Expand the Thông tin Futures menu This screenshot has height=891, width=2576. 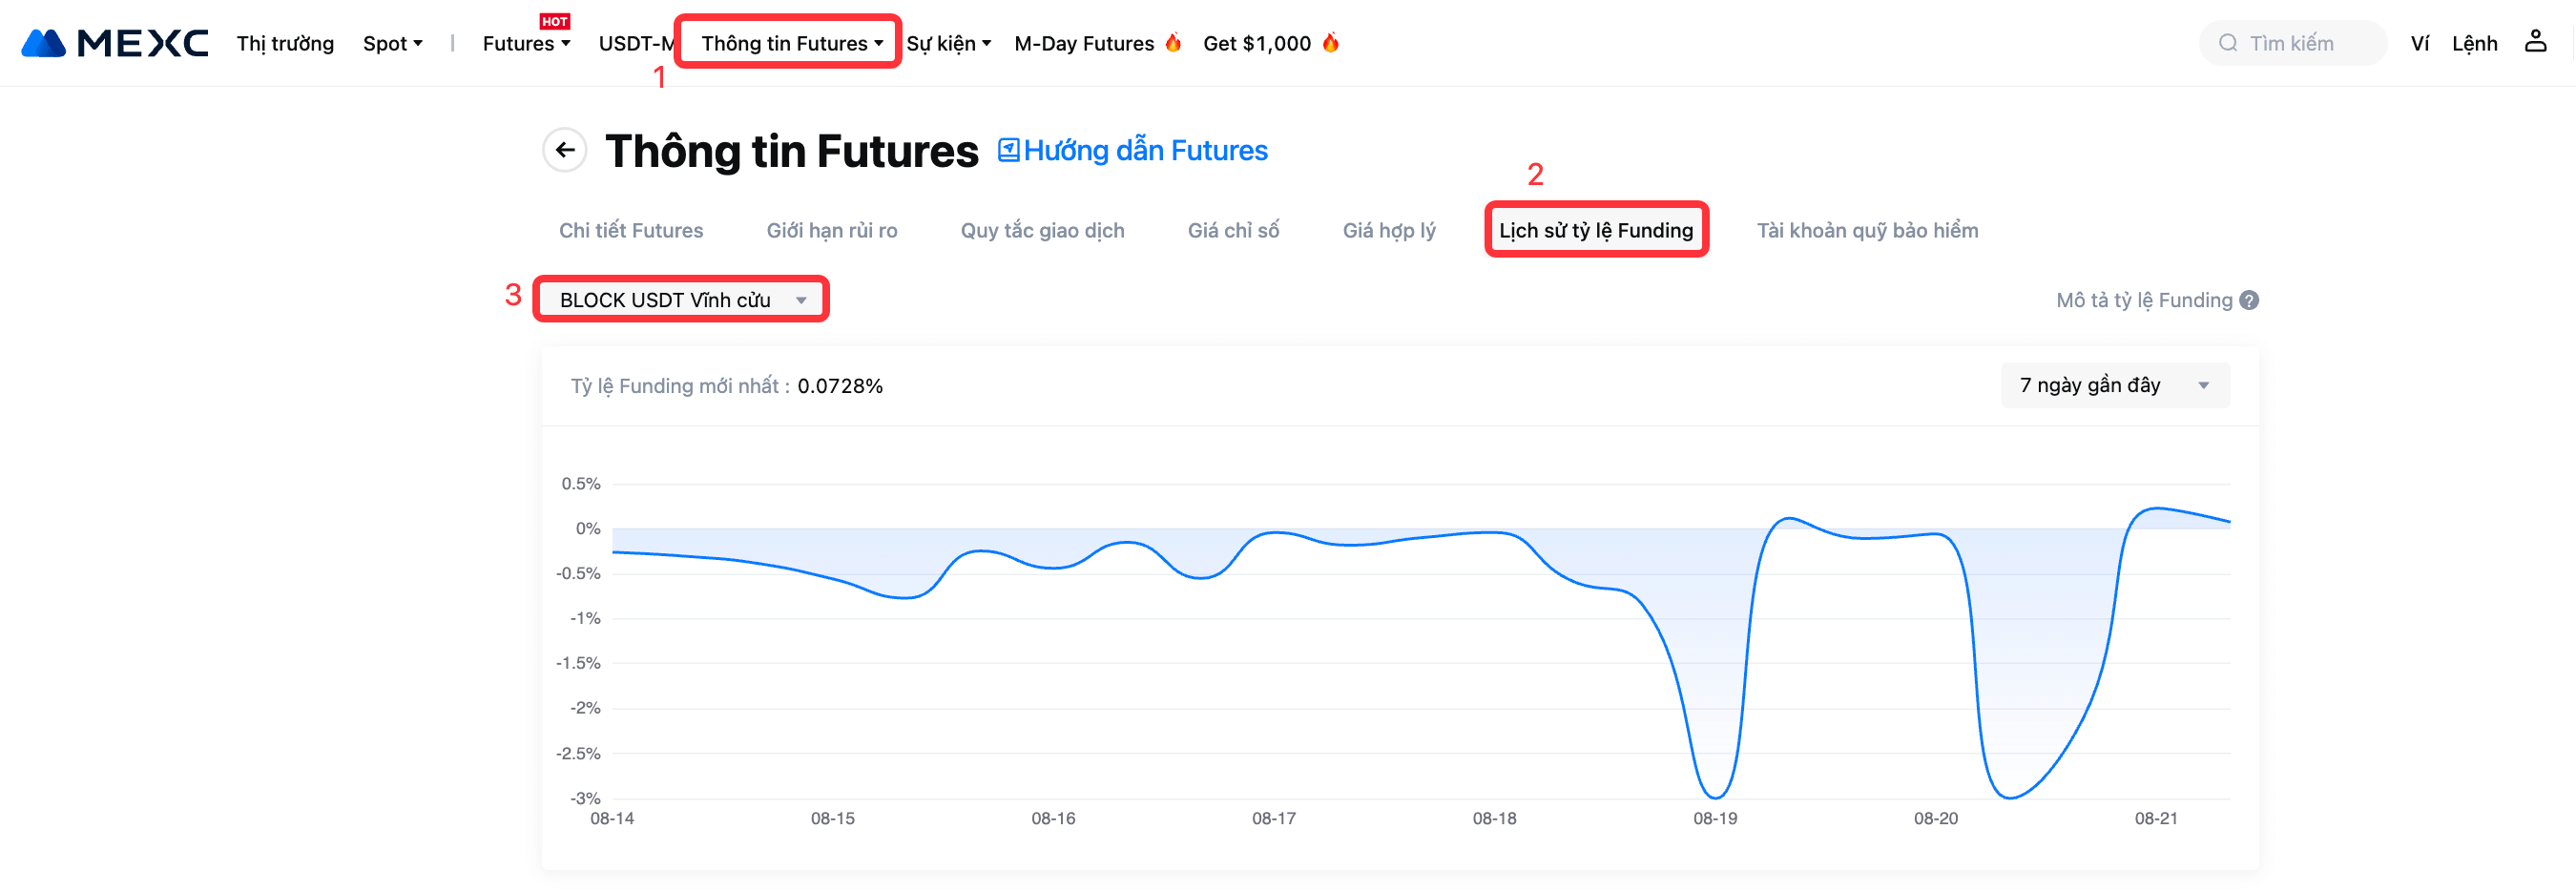tap(791, 43)
